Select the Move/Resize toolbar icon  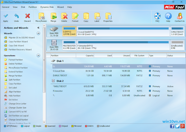click(x=41, y=16)
